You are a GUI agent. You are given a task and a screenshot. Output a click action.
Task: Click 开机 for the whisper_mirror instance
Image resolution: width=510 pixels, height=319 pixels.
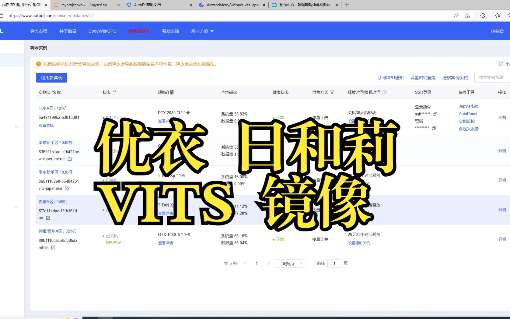pos(502,151)
